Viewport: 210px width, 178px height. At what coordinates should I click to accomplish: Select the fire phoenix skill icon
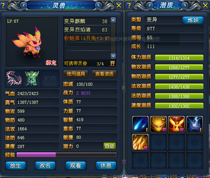[x=177, y=124]
